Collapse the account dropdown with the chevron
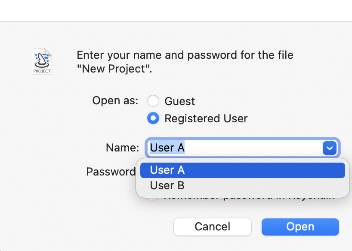Screen dimensions: 352x251 tap(329, 148)
